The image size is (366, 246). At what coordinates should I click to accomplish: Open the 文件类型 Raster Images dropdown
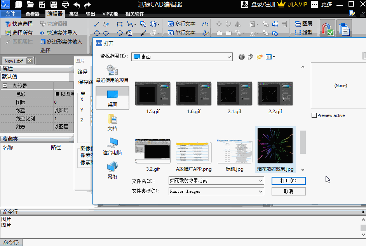(x=260, y=191)
